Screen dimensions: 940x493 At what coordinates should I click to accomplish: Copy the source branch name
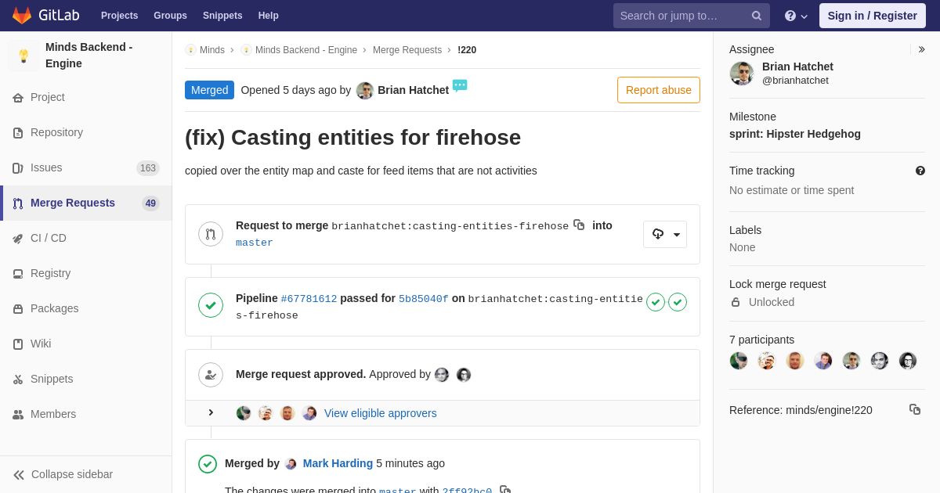(x=579, y=225)
